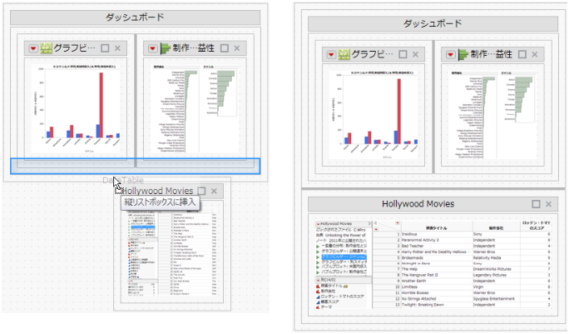Open Hollywood Movies table red triangle menu
The image size is (569, 334).
point(319,224)
